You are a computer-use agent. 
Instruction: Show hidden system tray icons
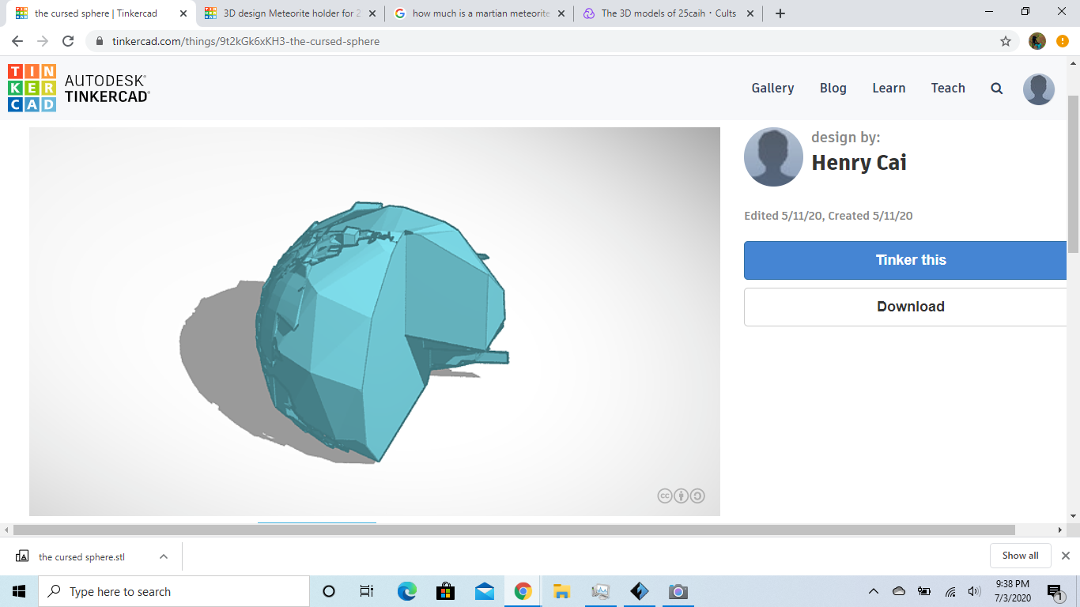[874, 591]
